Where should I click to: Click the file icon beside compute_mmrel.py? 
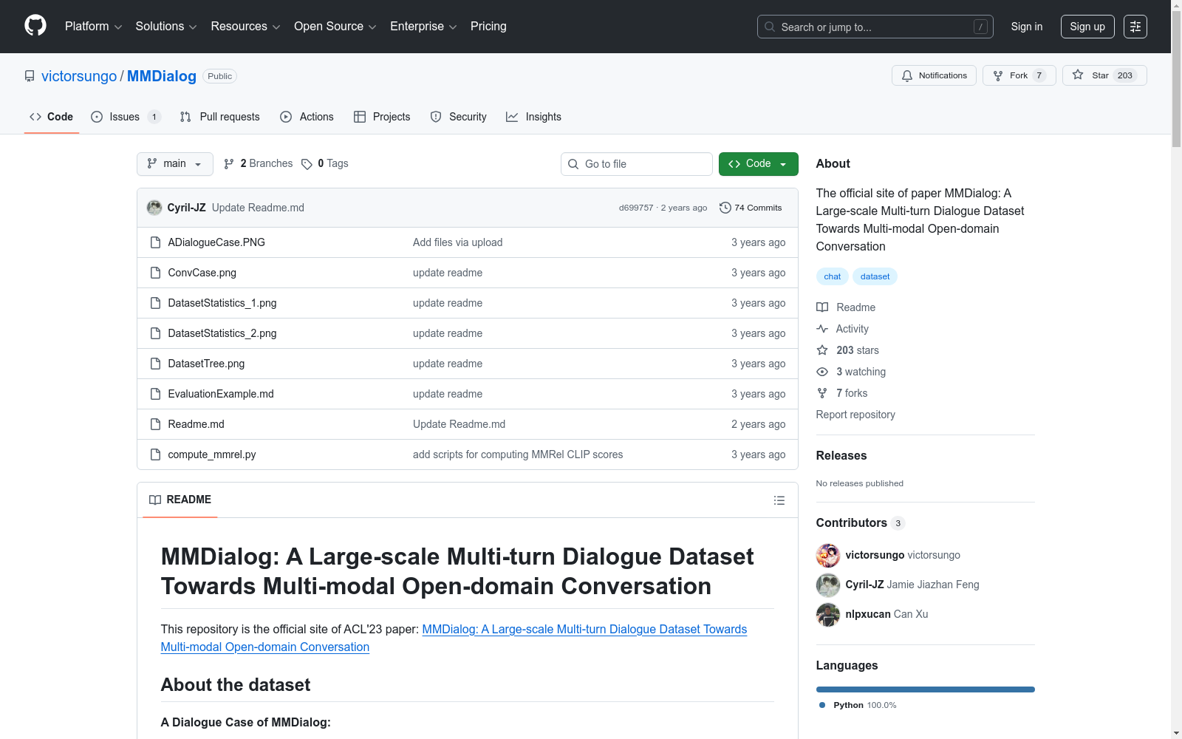[155, 454]
